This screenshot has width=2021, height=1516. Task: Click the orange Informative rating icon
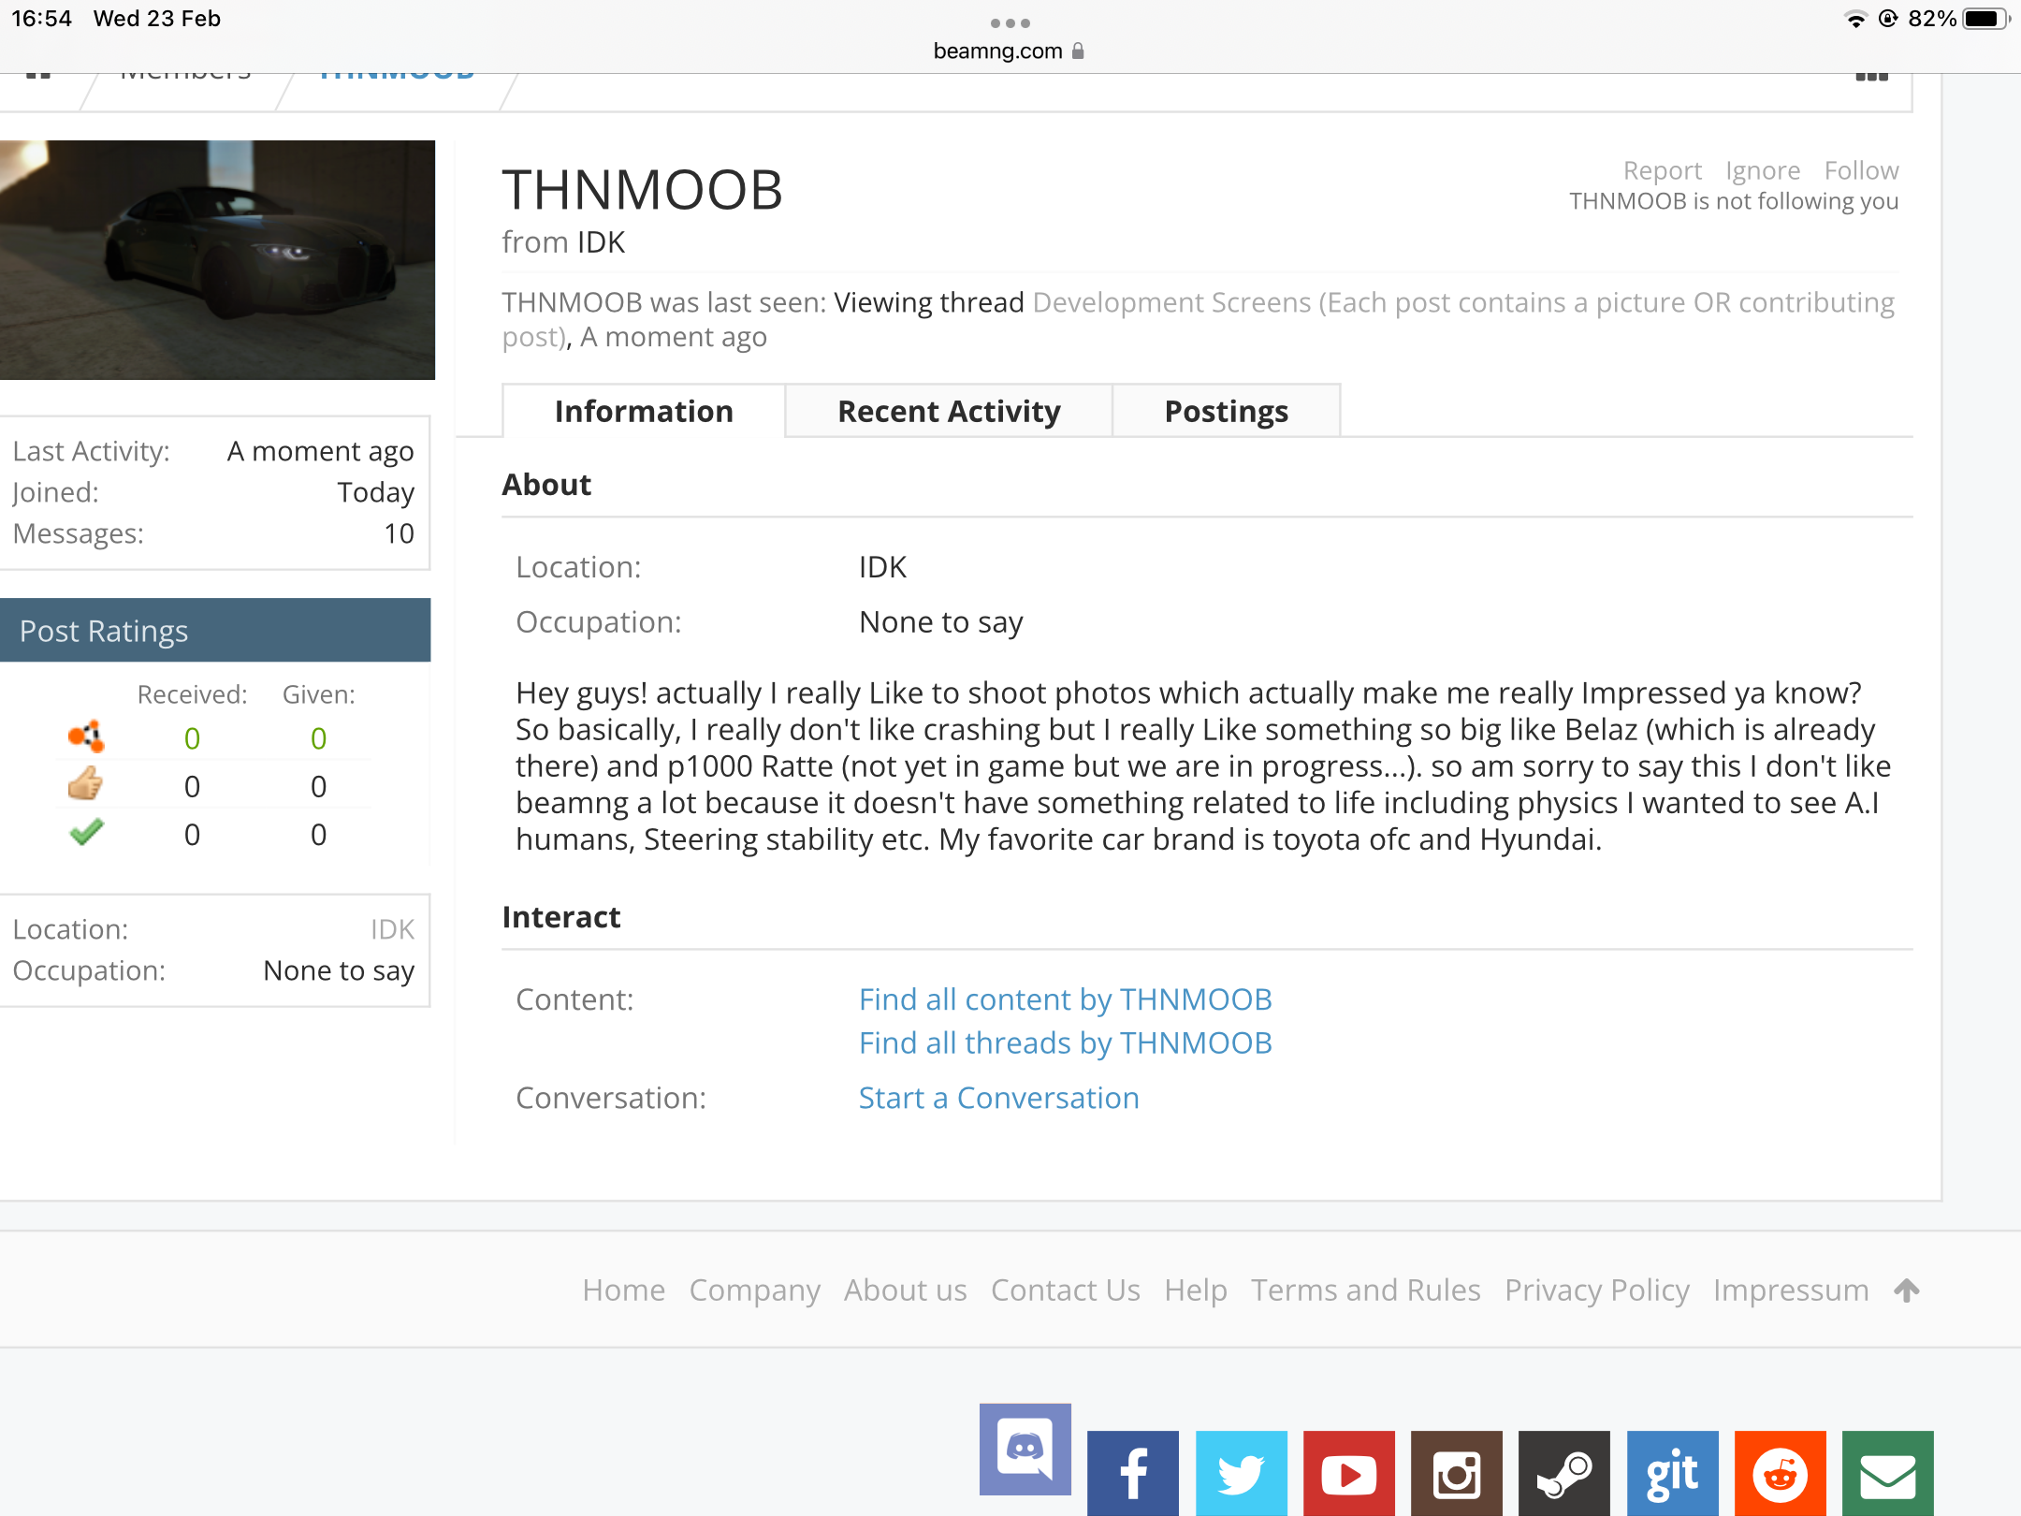(x=86, y=736)
